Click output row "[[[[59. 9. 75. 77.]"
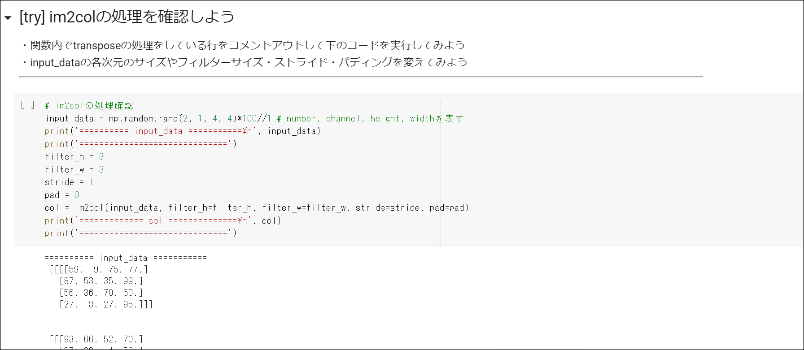This screenshot has height=350, width=804. tap(99, 269)
